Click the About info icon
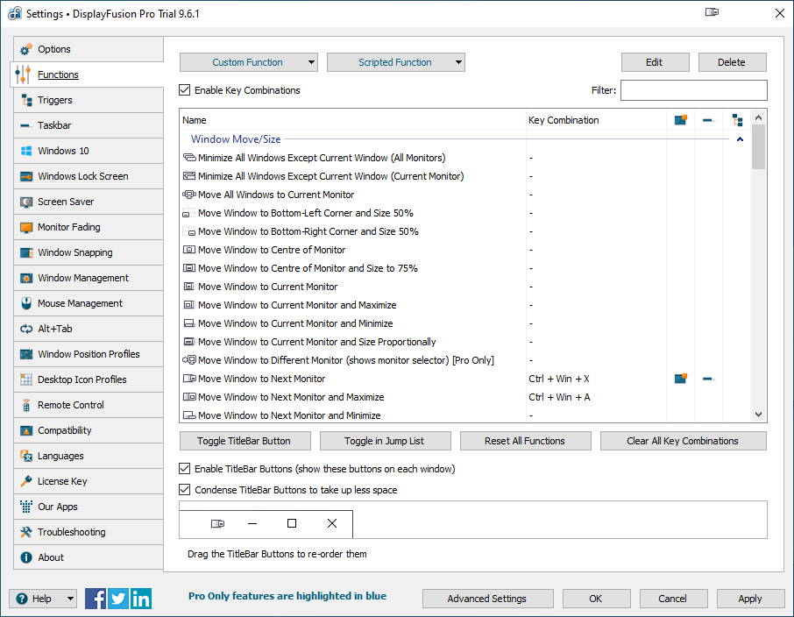This screenshot has width=794, height=617. [x=26, y=557]
